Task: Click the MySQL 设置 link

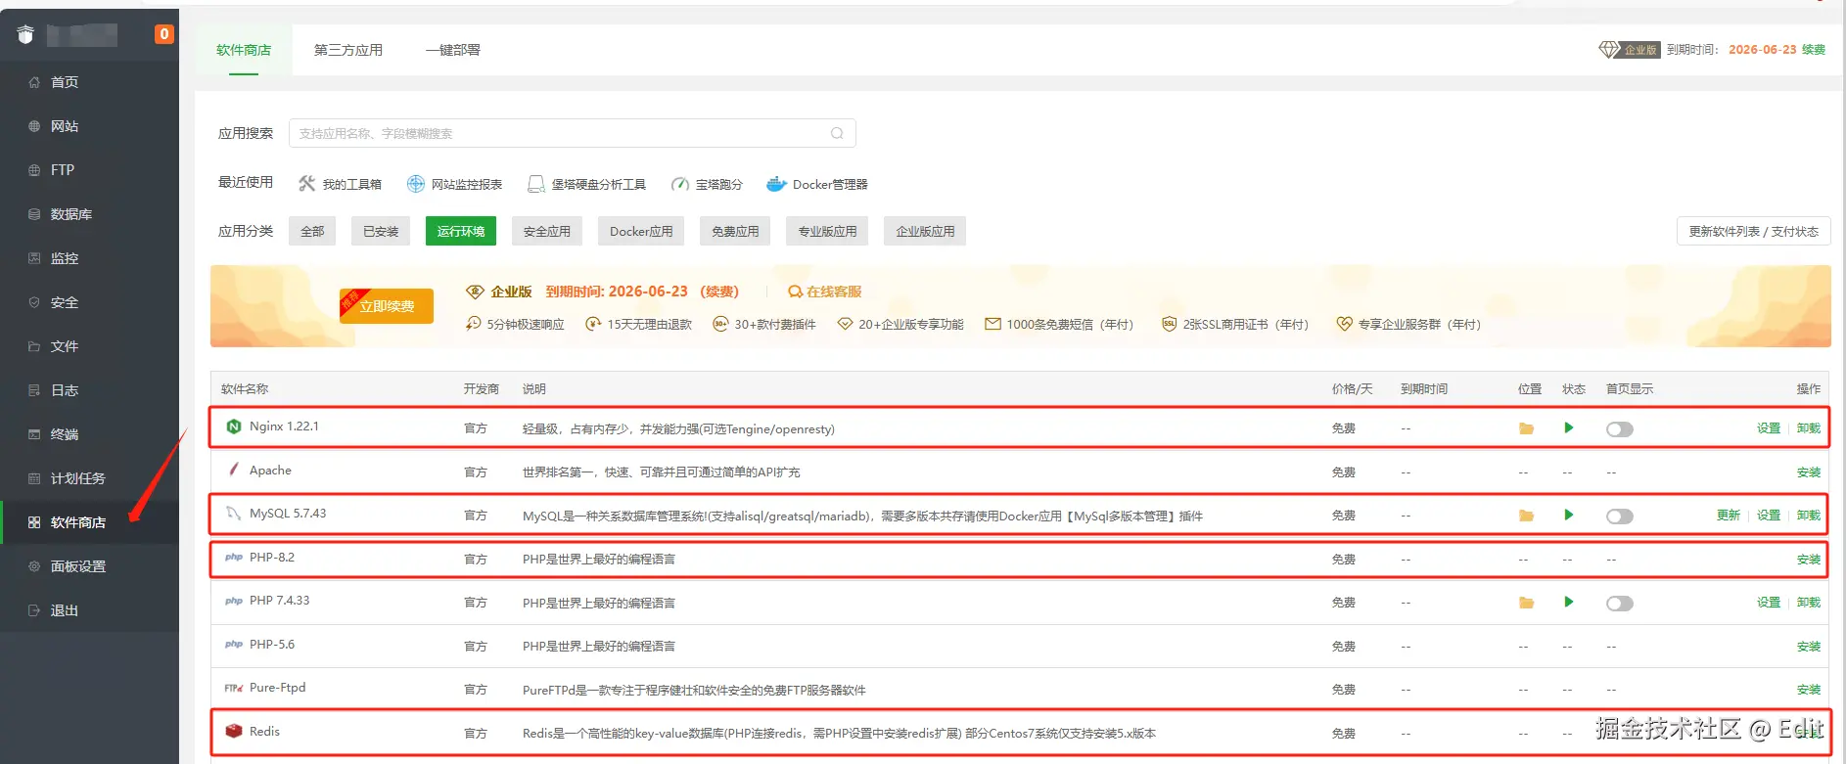Action: pyautogui.click(x=1769, y=516)
